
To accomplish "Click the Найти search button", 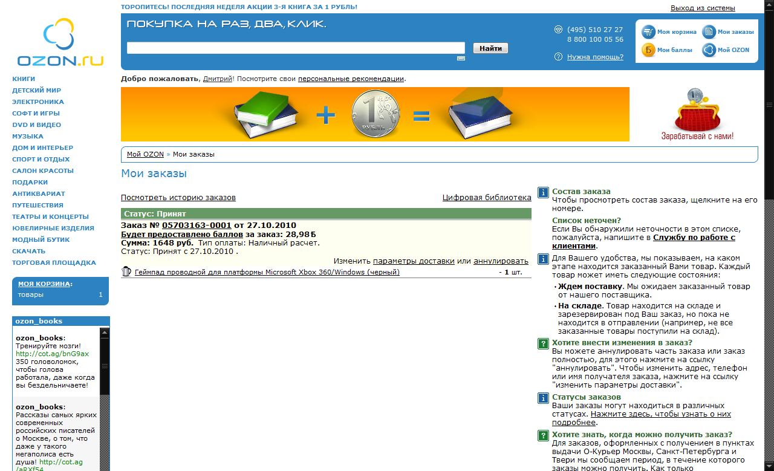I will (x=490, y=48).
